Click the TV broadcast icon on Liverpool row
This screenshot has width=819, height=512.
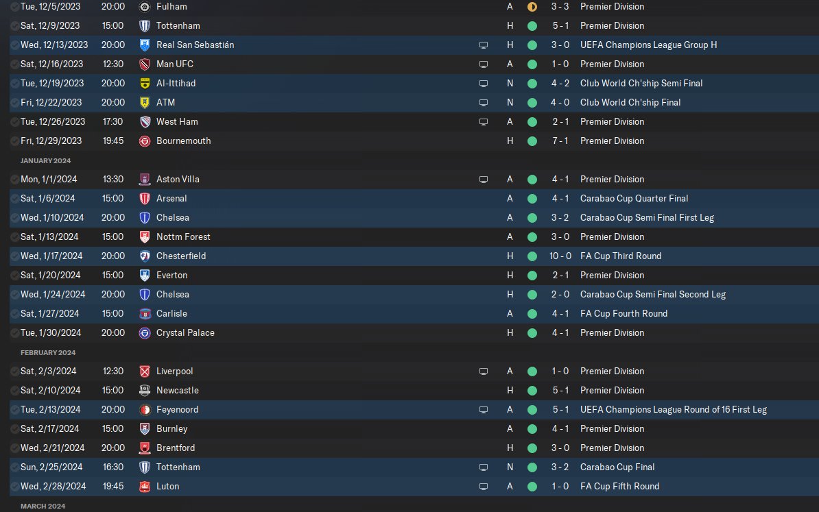pyautogui.click(x=484, y=371)
